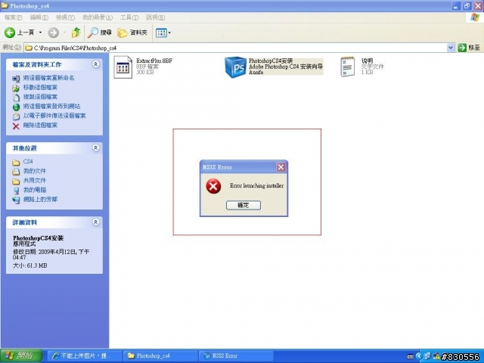484x363 pixels.
Task: Open My Network Places (網路上的芳鄰) link
Action: tap(40, 200)
